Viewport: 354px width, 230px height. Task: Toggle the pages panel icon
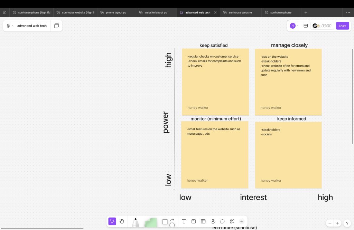point(56,26)
